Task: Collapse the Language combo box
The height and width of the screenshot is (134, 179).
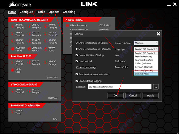Action: coord(146,49)
